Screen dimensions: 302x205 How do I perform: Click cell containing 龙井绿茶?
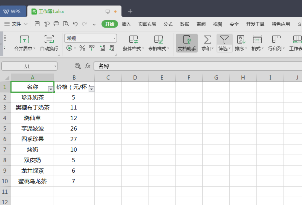point(33,170)
